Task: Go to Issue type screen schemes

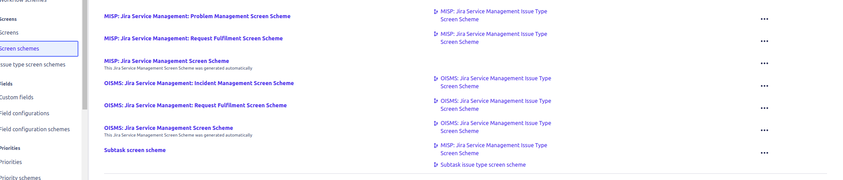Action: coord(32,65)
